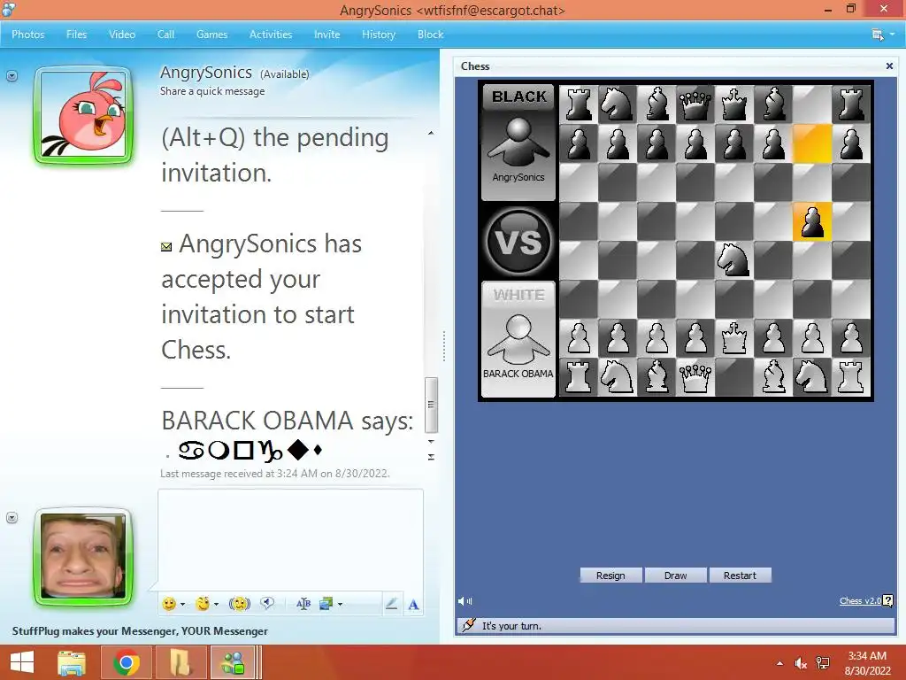
Task: Open the Chess help question mark icon
Action: (x=888, y=601)
